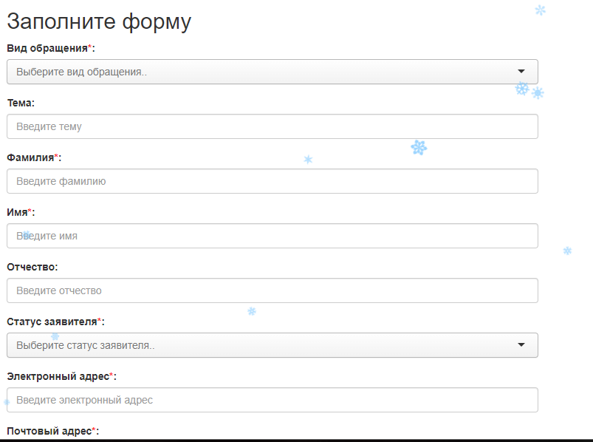
Task: Select the 'Имя' label
Action: (17, 212)
